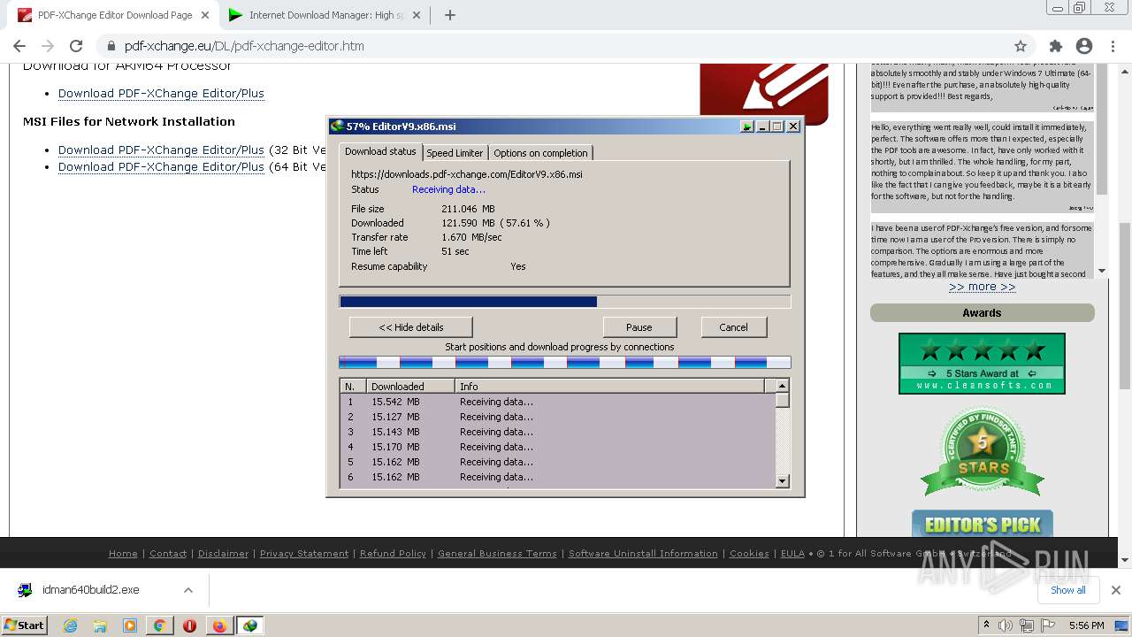The width and height of the screenshot is (1132, 637).
Task: Select the Internet Download Manager browser tab
Action: 324,15
